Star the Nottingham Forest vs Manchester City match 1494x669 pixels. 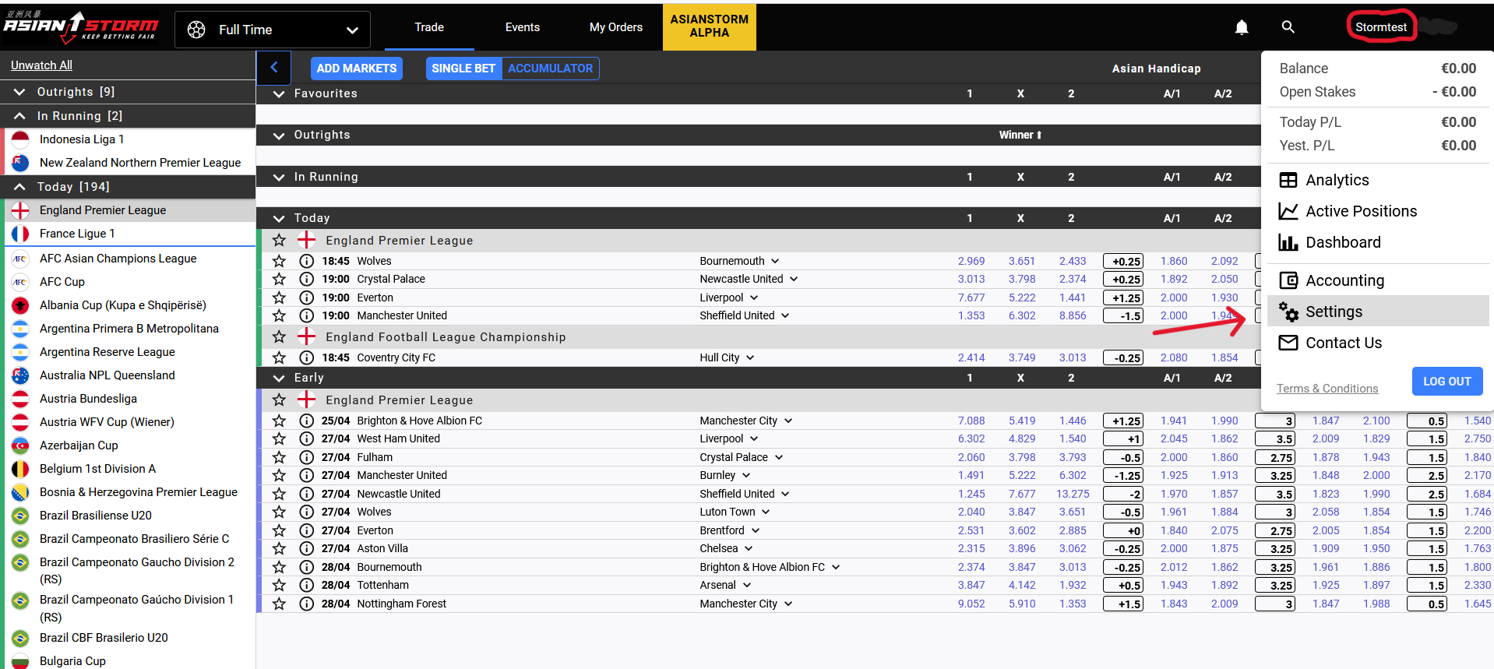(279, 604)
